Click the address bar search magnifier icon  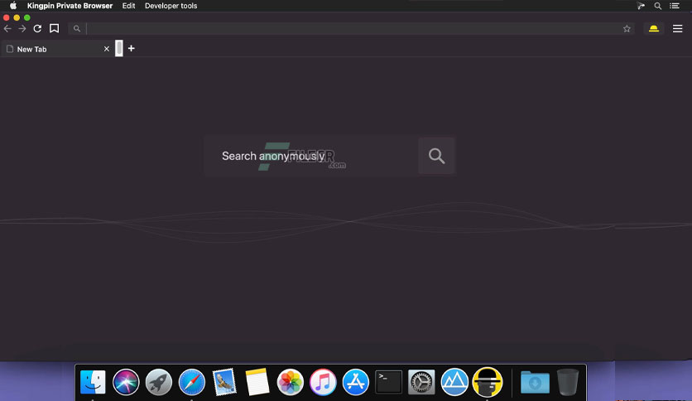point(77,29)
